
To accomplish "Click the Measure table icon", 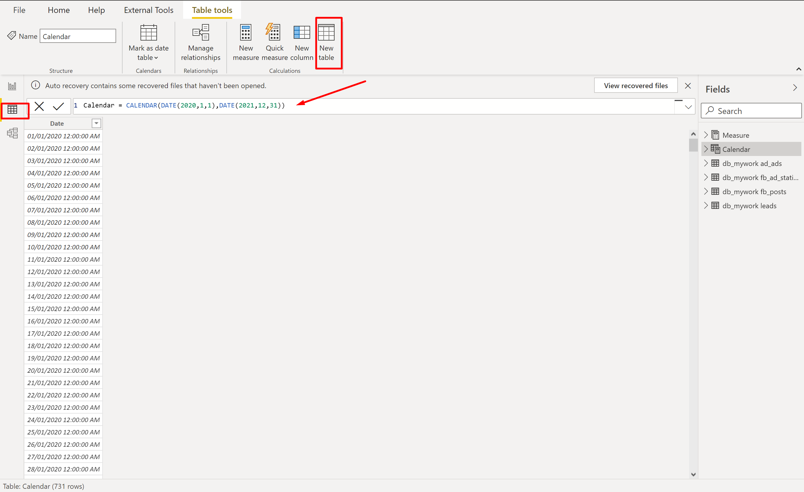I will (x=715, y=135).
